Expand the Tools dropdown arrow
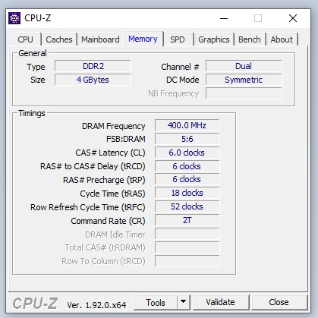The height and width of the screenshot is (318, 318). pyautogui.click(x=184, y=302)
